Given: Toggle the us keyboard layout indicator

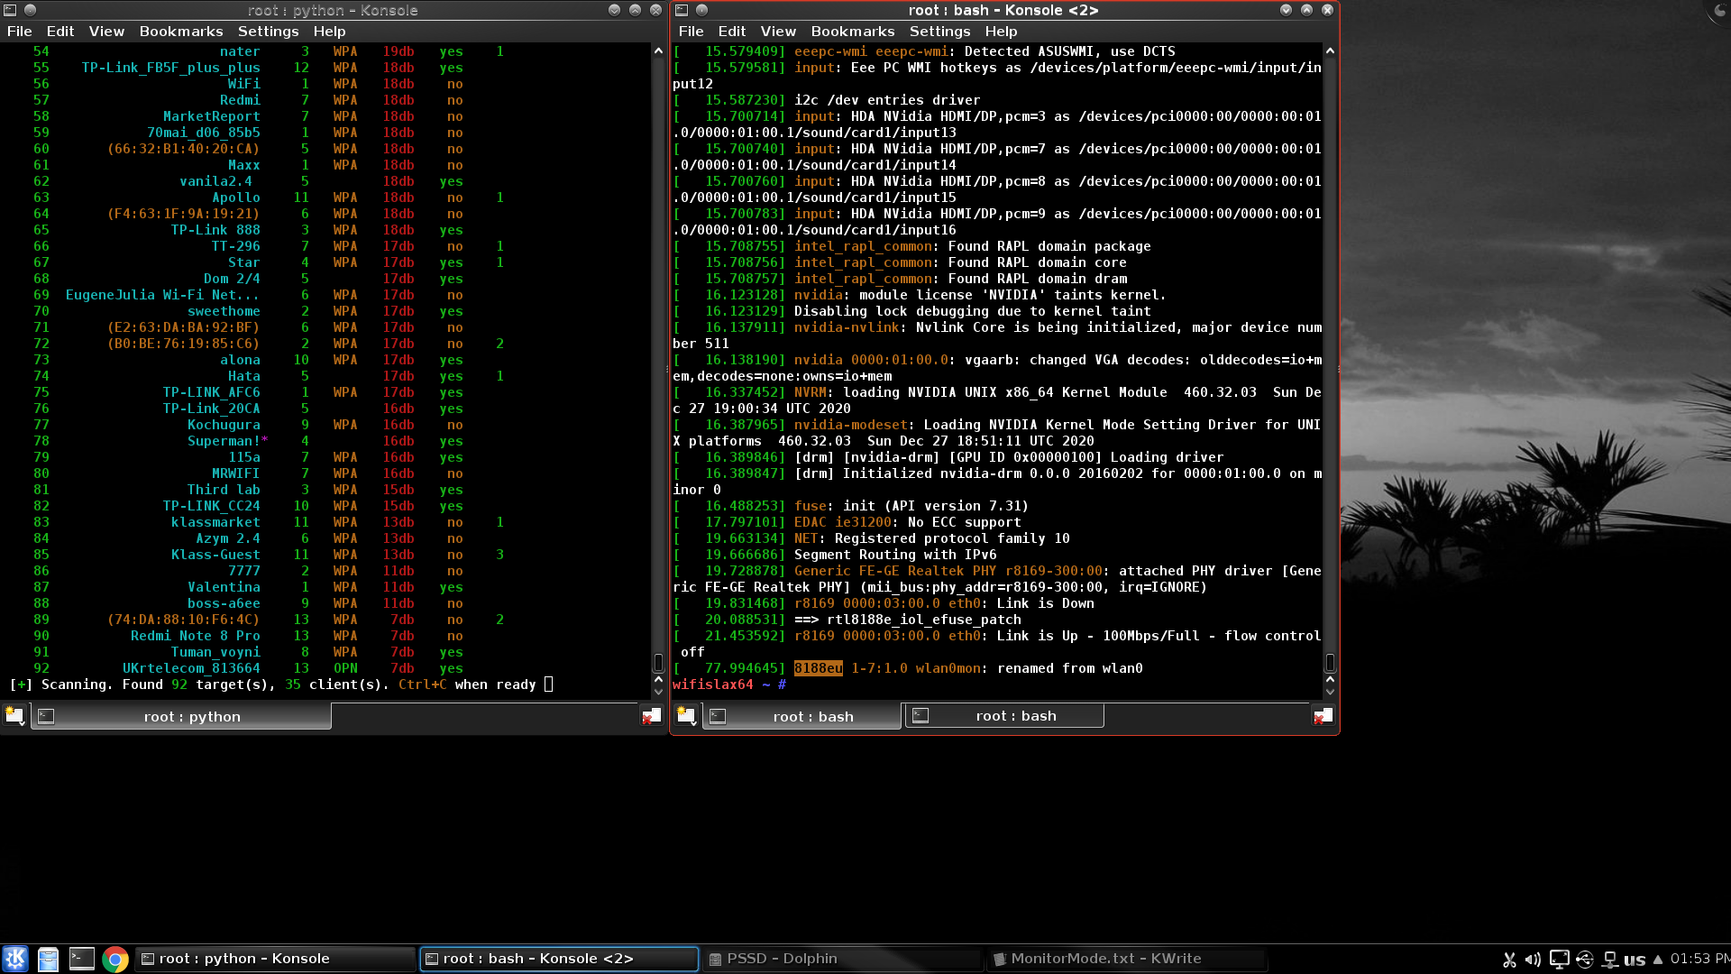Looking at the screenshot, I should point(1635,960).
